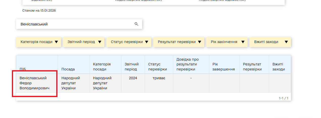Click the 1-1 / 1 pagination counter
The height and width of the screenshot is (118, 321).
(x=283, y=98)
